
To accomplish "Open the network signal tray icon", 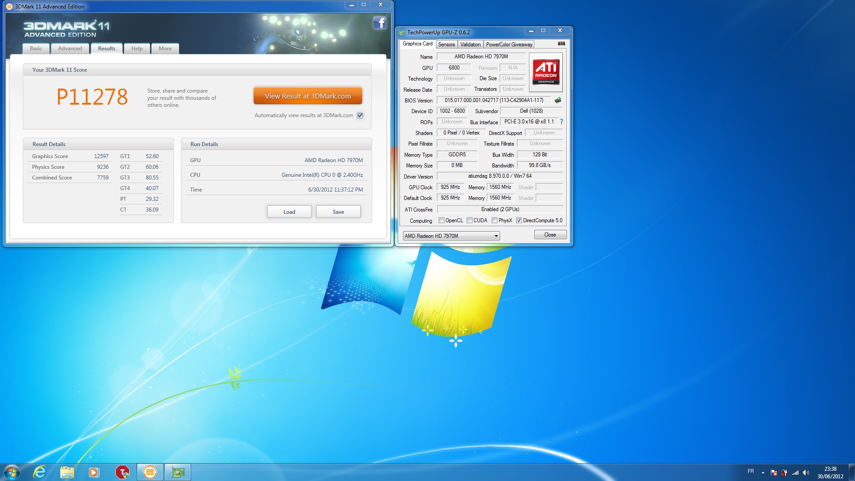I will click(795, 473).
